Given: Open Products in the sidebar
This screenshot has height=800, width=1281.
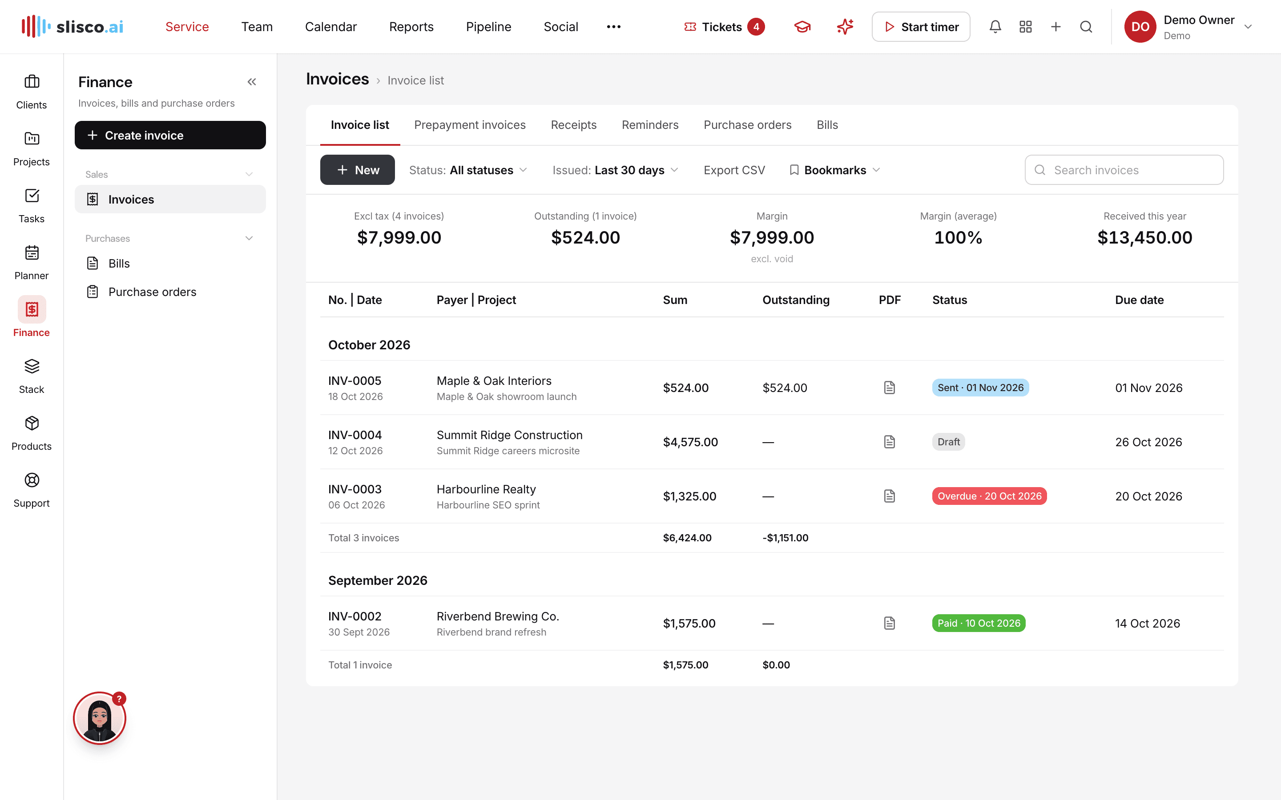Looking at the screenshot, I should click(x=32, y=433).
